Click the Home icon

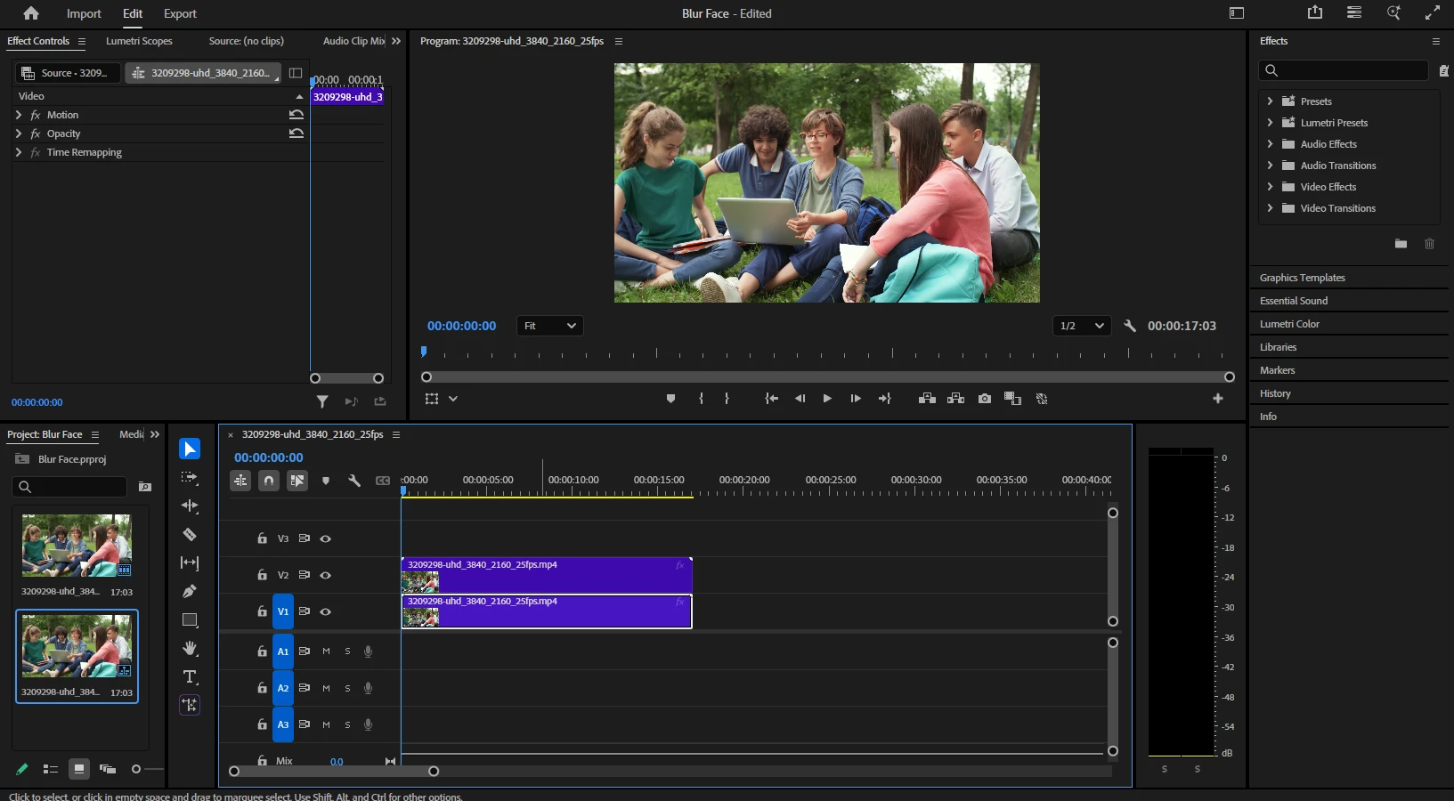[x=31, y=13]
